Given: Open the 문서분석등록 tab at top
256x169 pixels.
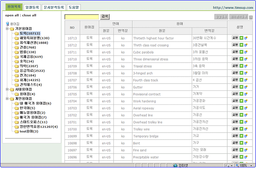Looking at the screenshot, I should tap(54, 7).
